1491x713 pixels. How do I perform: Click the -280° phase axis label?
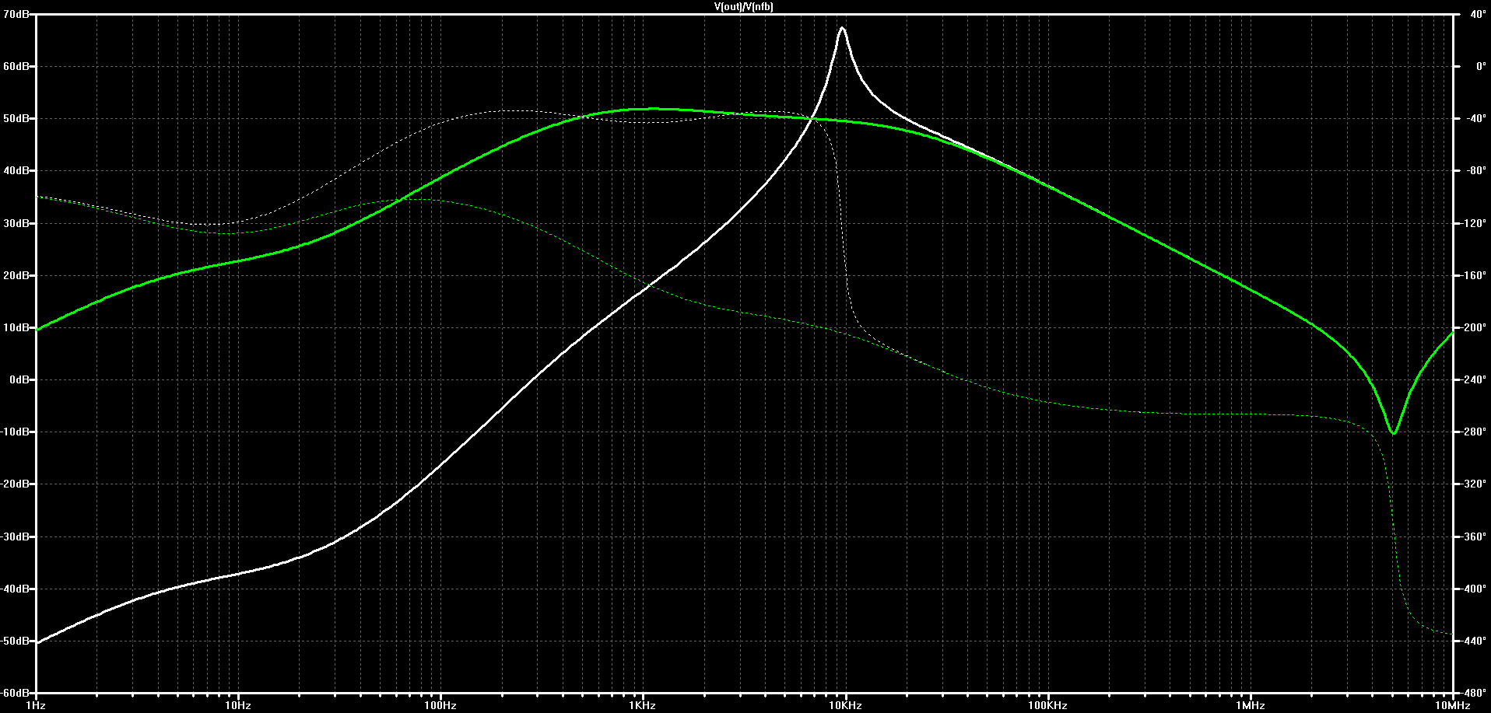point(1474,432)
